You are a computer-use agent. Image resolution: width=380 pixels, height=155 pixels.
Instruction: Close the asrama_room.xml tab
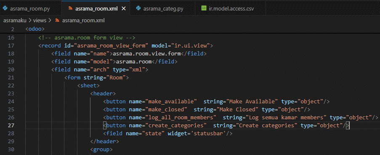(124, 9)
